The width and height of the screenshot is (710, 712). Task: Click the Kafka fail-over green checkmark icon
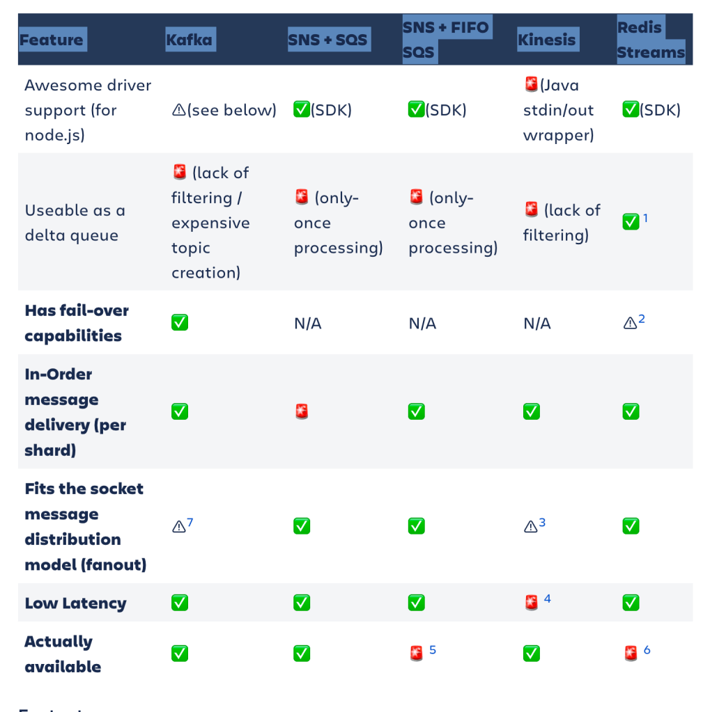(x=180, y=323)
